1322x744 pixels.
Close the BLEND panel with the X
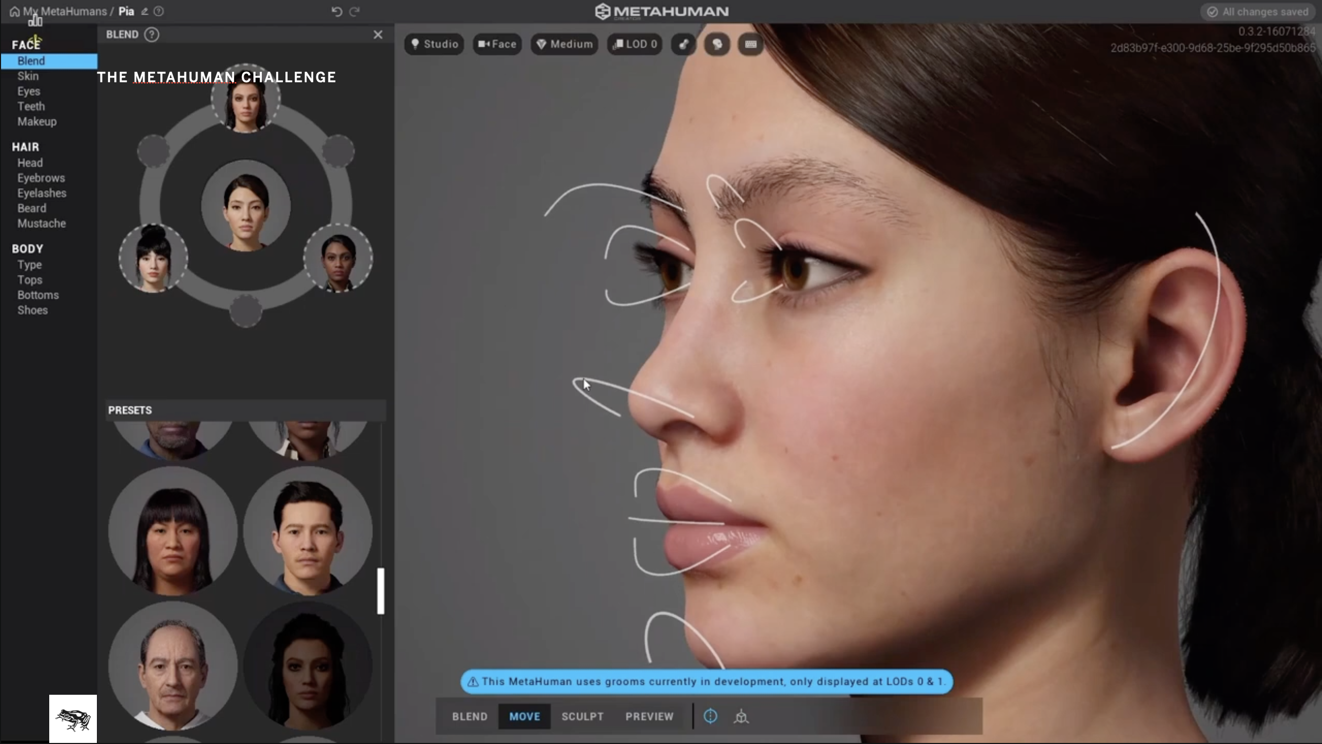click(x=378, y=35)
